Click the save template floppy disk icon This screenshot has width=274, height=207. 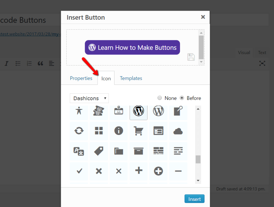191,57
